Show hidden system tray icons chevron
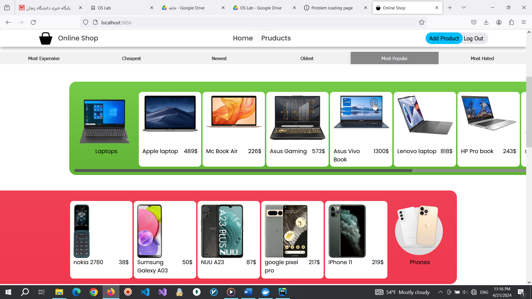This screenshot has width=532, height=299. pos(440,292)
